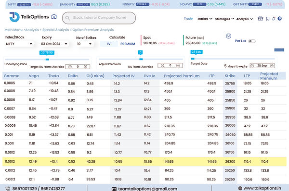Click strike 26100 cell
289x191 pixels.
[230, 143]
